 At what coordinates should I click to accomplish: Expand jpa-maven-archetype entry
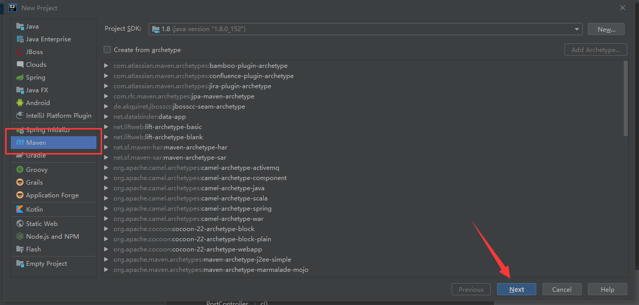106,96
